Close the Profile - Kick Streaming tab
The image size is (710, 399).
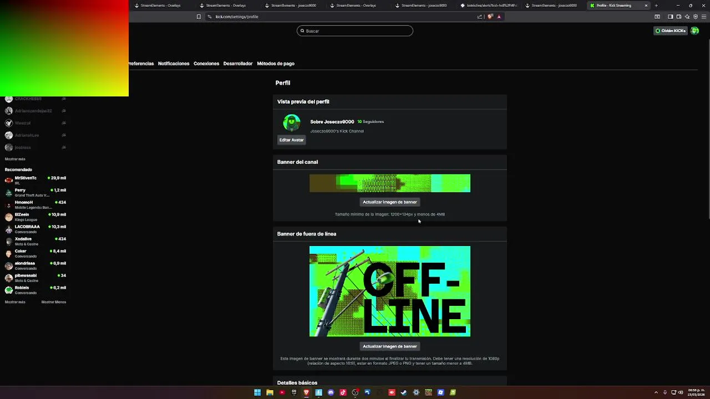646,6
